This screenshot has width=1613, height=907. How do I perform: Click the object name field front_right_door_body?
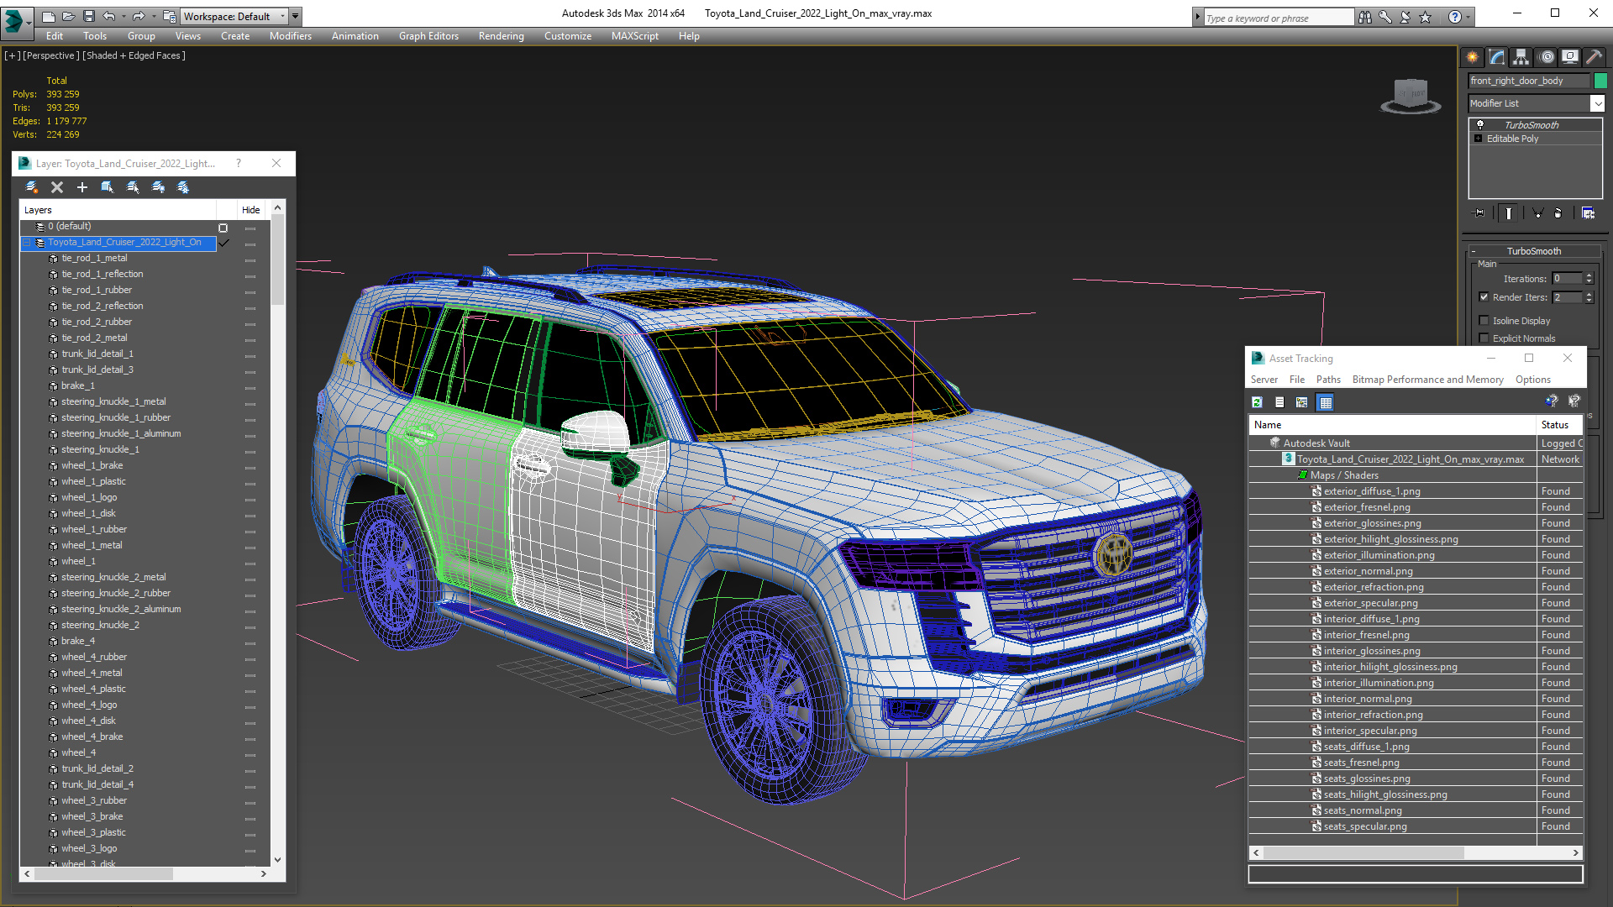click(x=1528, y=81)
